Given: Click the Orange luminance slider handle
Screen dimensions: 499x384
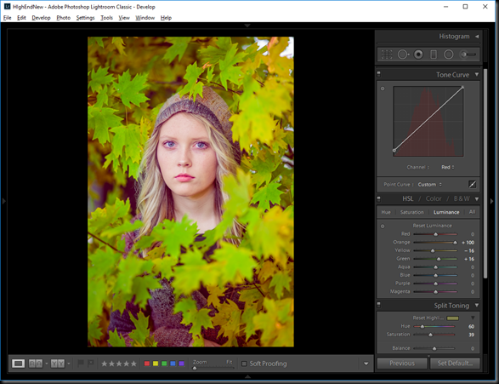Looking at the screenshot, I should (x=455, y=243).
